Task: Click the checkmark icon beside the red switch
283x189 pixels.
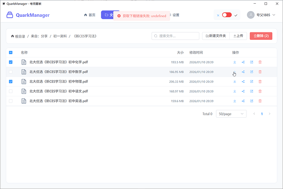Action: coord(236,15)
